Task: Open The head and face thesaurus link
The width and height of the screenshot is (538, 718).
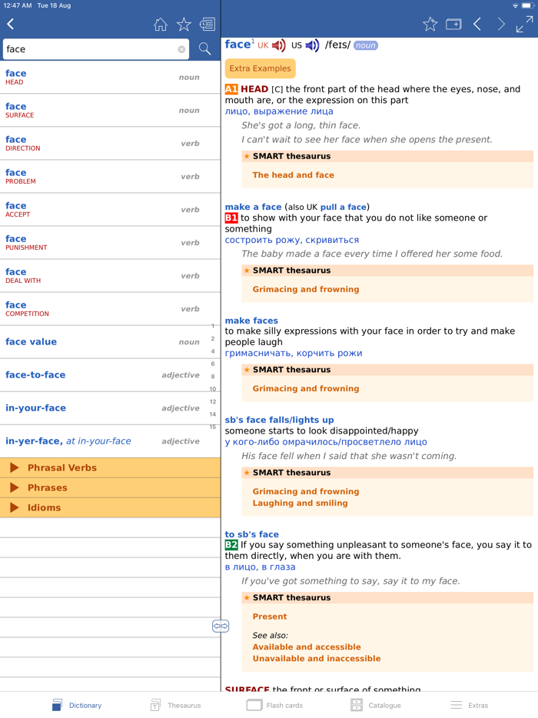Action: pyautogui.click(x=293, y=175)
